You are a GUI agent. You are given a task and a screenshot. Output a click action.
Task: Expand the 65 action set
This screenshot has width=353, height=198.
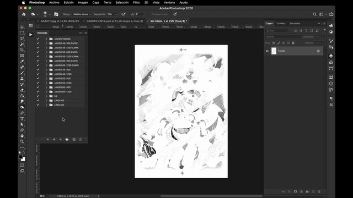point(46,96)
